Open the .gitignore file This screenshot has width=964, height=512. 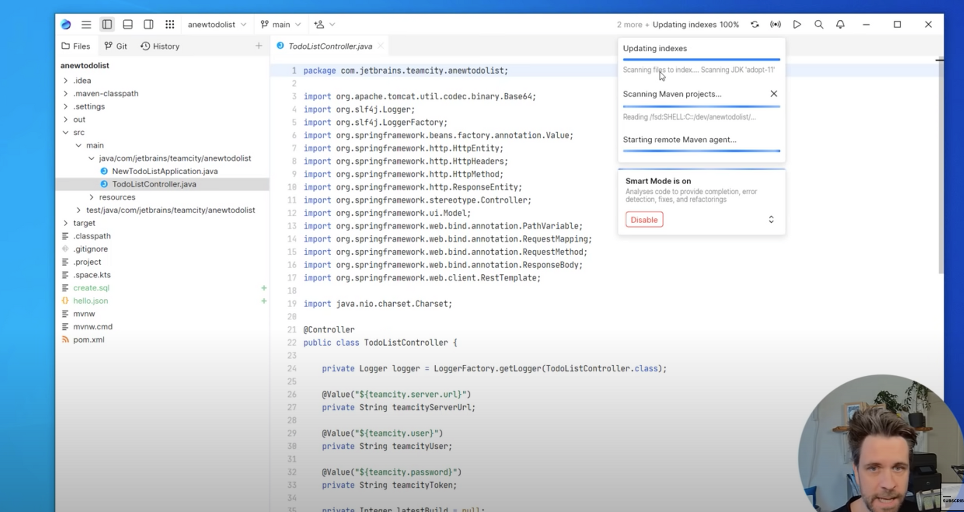point(90,249)
